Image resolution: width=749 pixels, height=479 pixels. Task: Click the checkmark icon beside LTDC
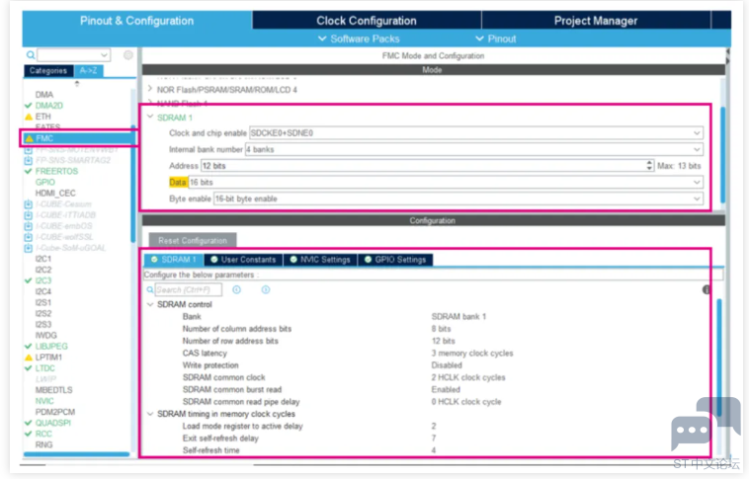[29, 368]
